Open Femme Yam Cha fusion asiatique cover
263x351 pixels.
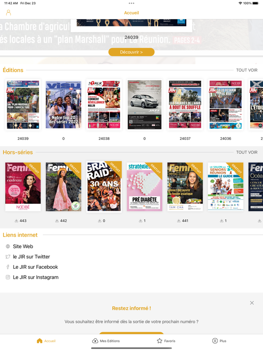point(185,186)
